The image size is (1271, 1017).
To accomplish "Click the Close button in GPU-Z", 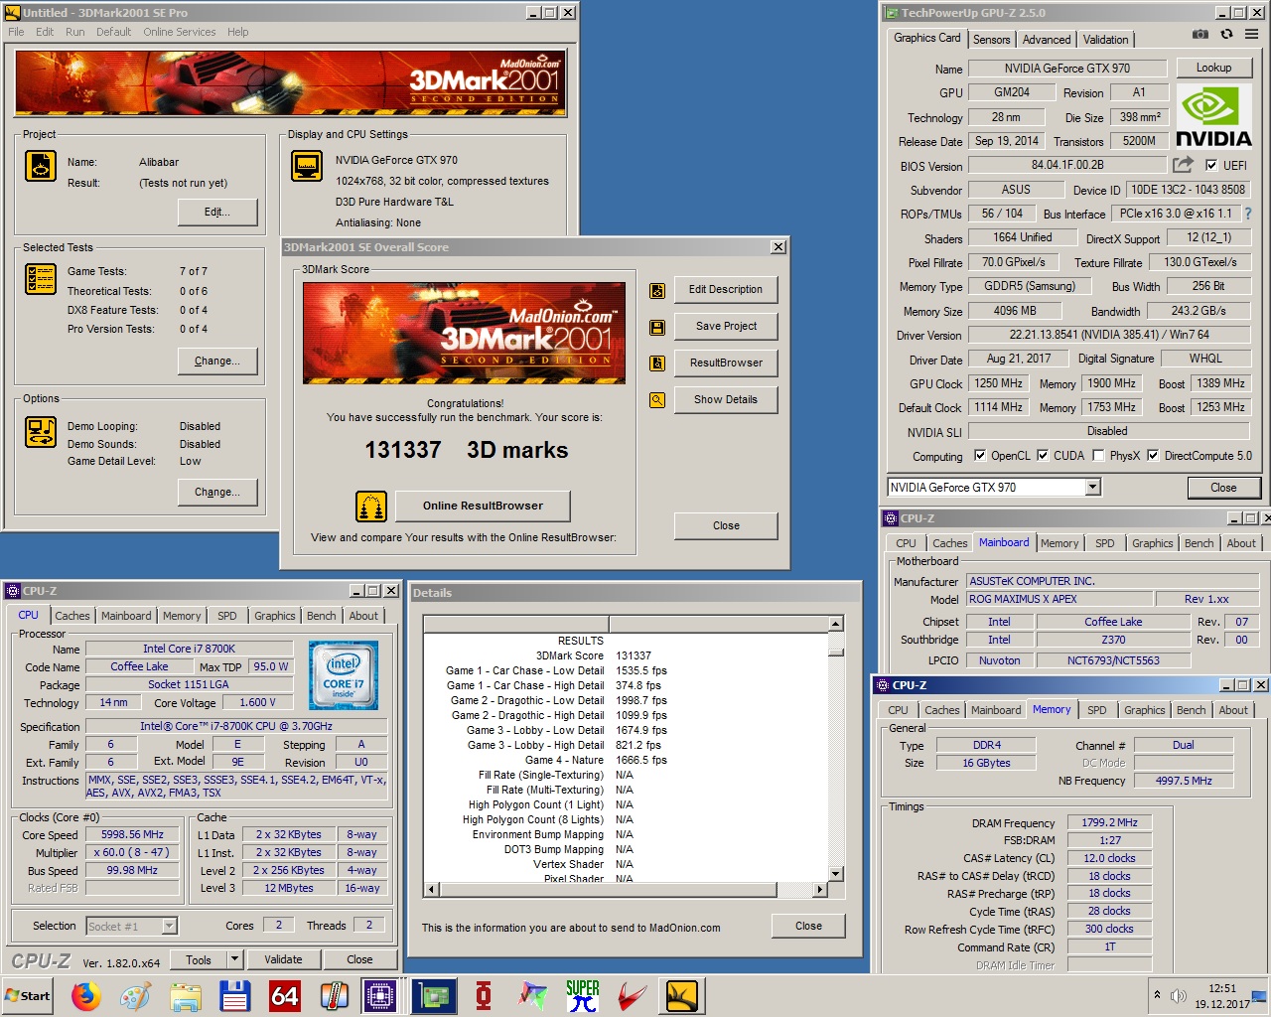I will point(1223,488).
